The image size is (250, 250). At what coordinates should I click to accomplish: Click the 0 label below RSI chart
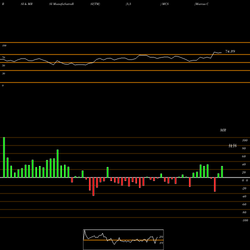tap(2, 85)
